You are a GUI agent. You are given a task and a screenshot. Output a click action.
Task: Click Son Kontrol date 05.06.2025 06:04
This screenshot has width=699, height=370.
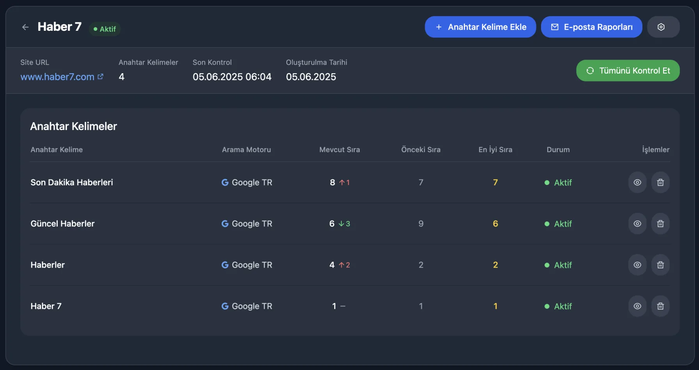232,77
